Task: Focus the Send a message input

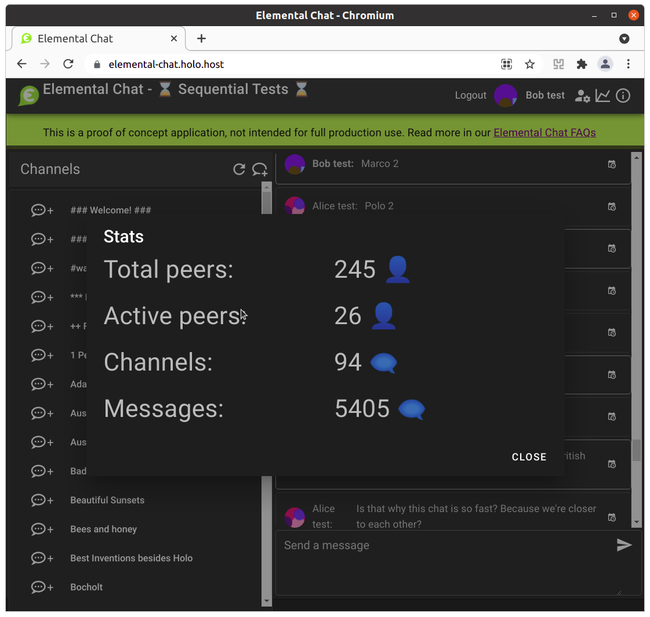Action: 449,562
